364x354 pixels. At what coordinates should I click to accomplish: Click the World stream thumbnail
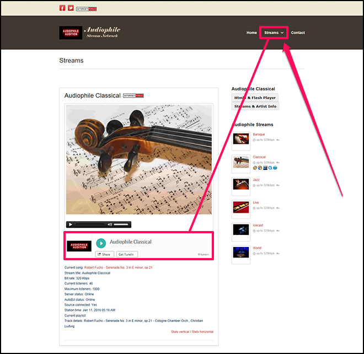click(x=241, y=253)
